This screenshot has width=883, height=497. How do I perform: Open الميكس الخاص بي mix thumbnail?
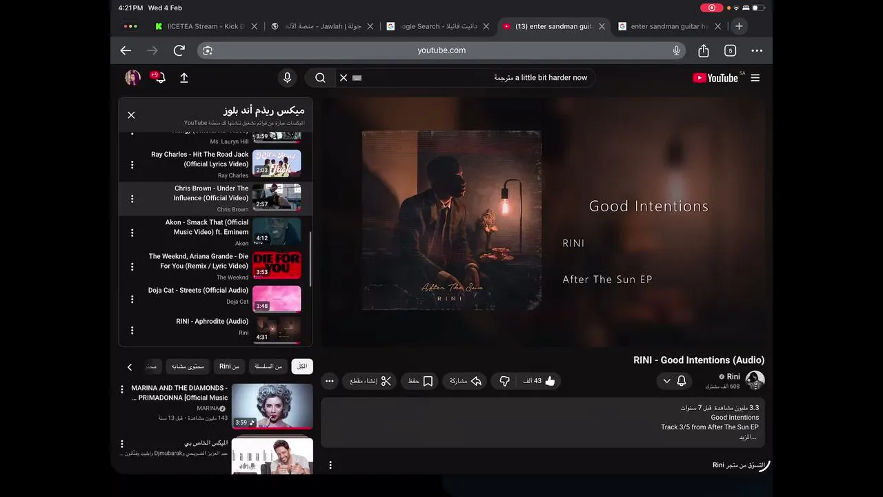(272, 456)
